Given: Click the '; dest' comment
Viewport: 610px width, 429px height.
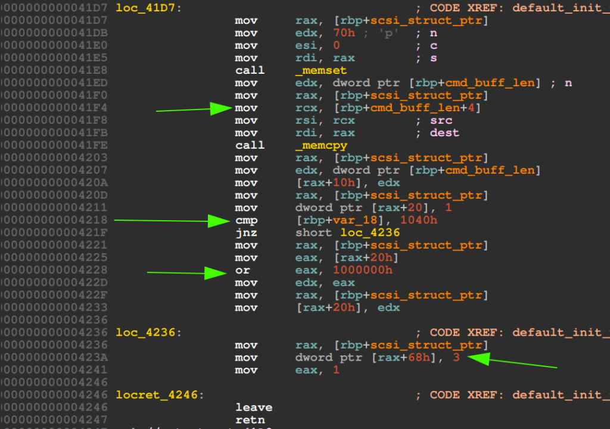Looking at the screenshot, I should click(437, 133).
